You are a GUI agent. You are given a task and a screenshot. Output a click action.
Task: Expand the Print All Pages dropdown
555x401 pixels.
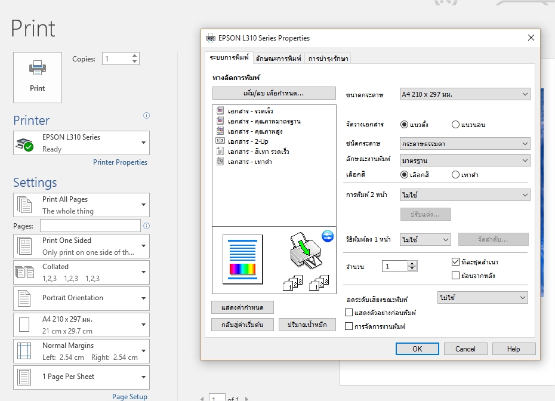81,205
